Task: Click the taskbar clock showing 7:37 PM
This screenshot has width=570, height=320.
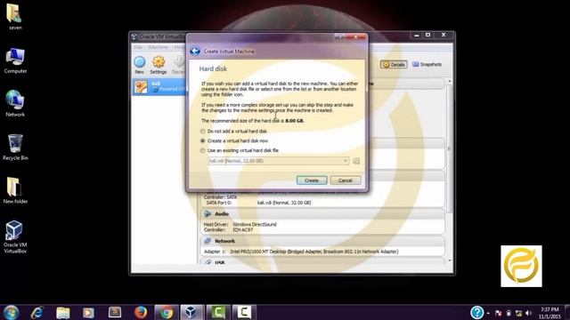Action: pyautogui.click(x=550, y=313)
